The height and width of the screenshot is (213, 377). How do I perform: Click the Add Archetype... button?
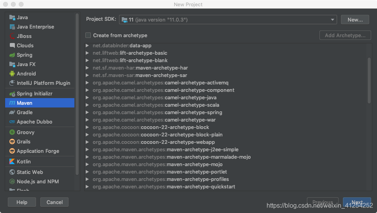pyautogui.click(x=345, y=35)
